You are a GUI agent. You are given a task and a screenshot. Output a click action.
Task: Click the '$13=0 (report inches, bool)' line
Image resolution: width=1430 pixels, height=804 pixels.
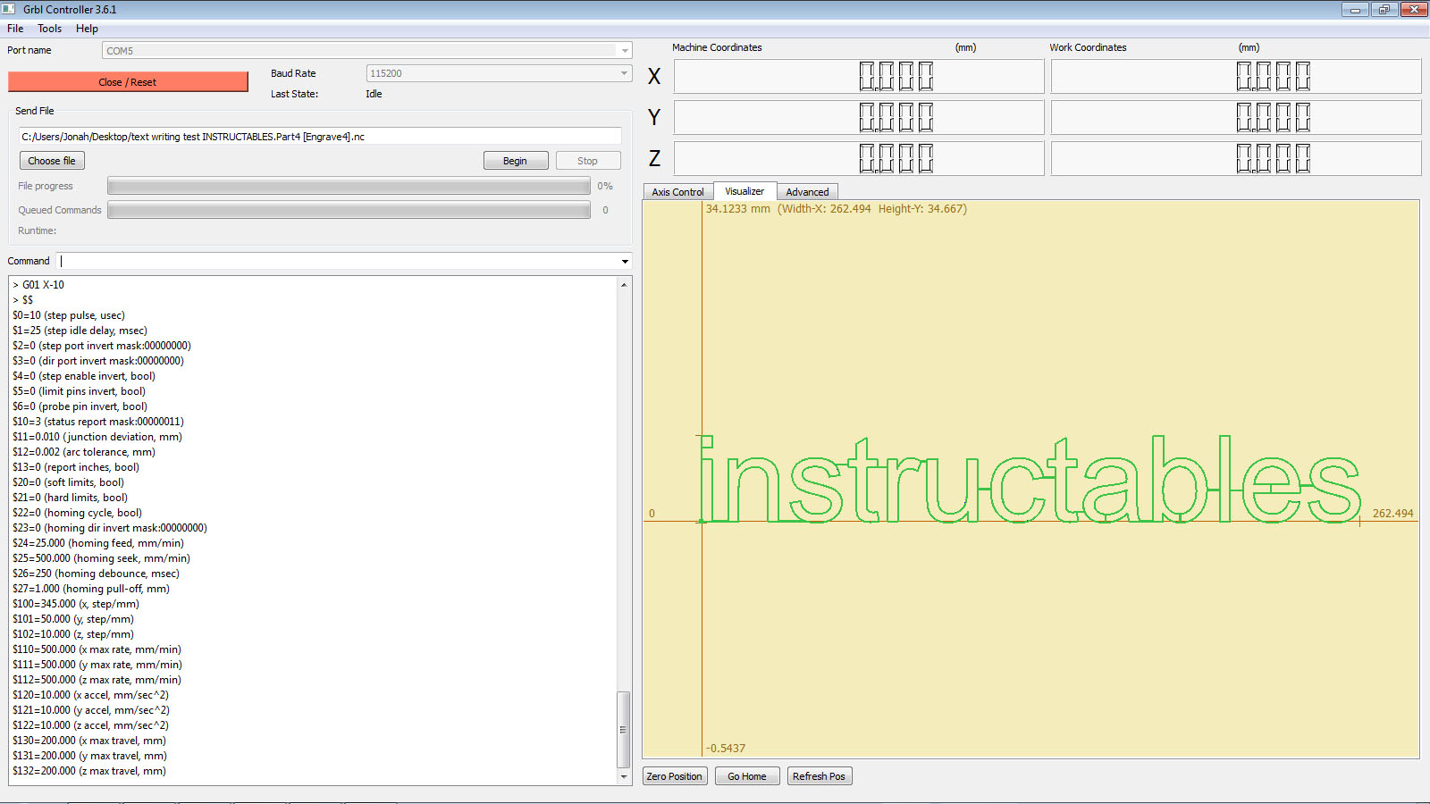click(x=76, y=467)
